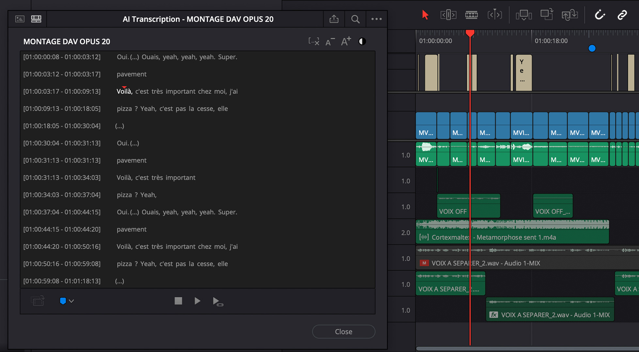Select the 'Voilà, c'est très important' transcript line

coord(156,178)
